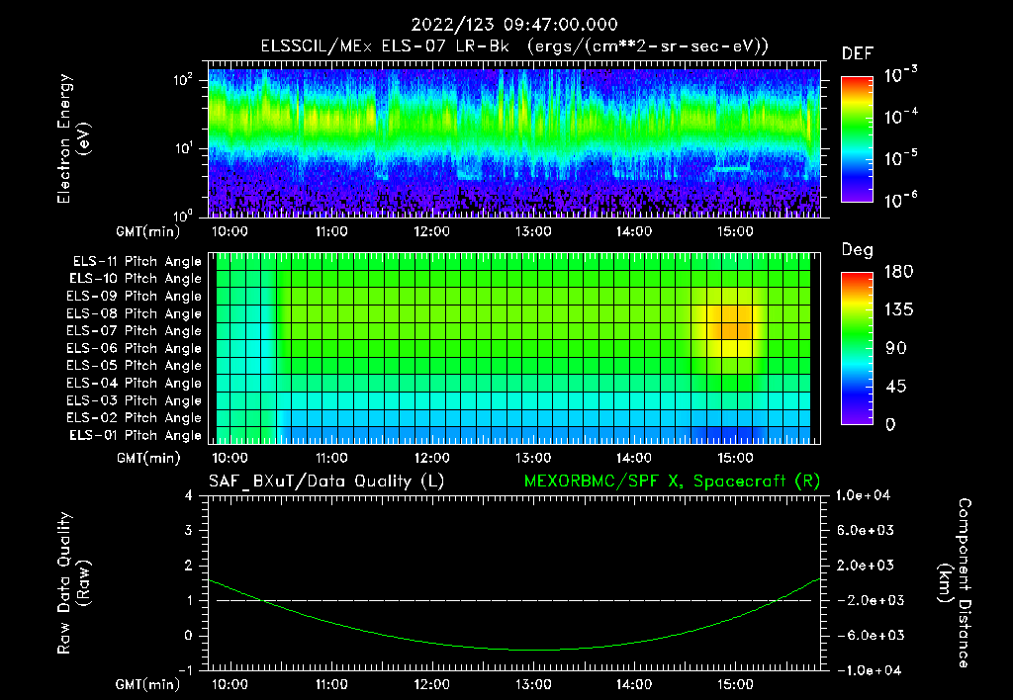Select the ELS-01 Pitch Angle row label
The image size is (1013, 700).
pyautogui.click(x=135, y=436)
